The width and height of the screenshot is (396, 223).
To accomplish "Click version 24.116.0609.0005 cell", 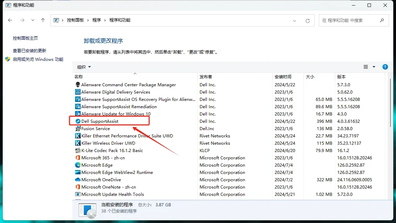I will click(355, 180).
